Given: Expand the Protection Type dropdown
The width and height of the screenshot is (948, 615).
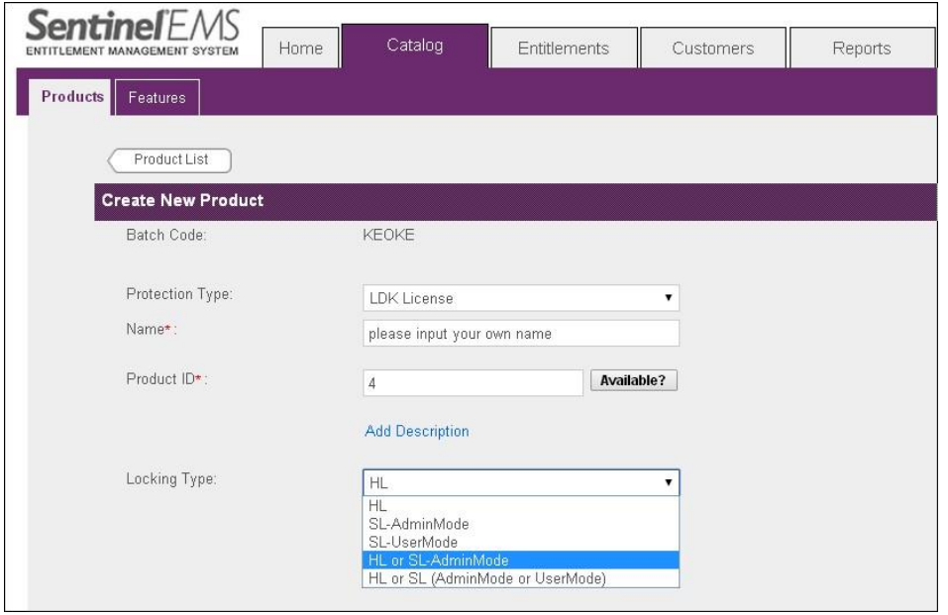Looking at the screenshot, I should tap(510, 298).
